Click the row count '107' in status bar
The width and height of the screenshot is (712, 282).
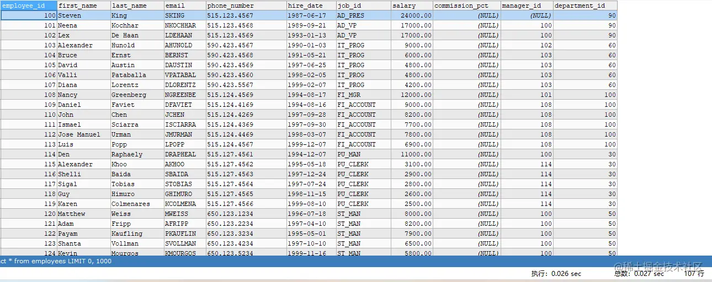click(690, 274)
